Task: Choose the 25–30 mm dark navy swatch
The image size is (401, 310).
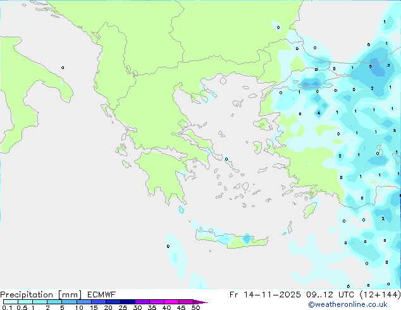Action: tap(128, 302)
